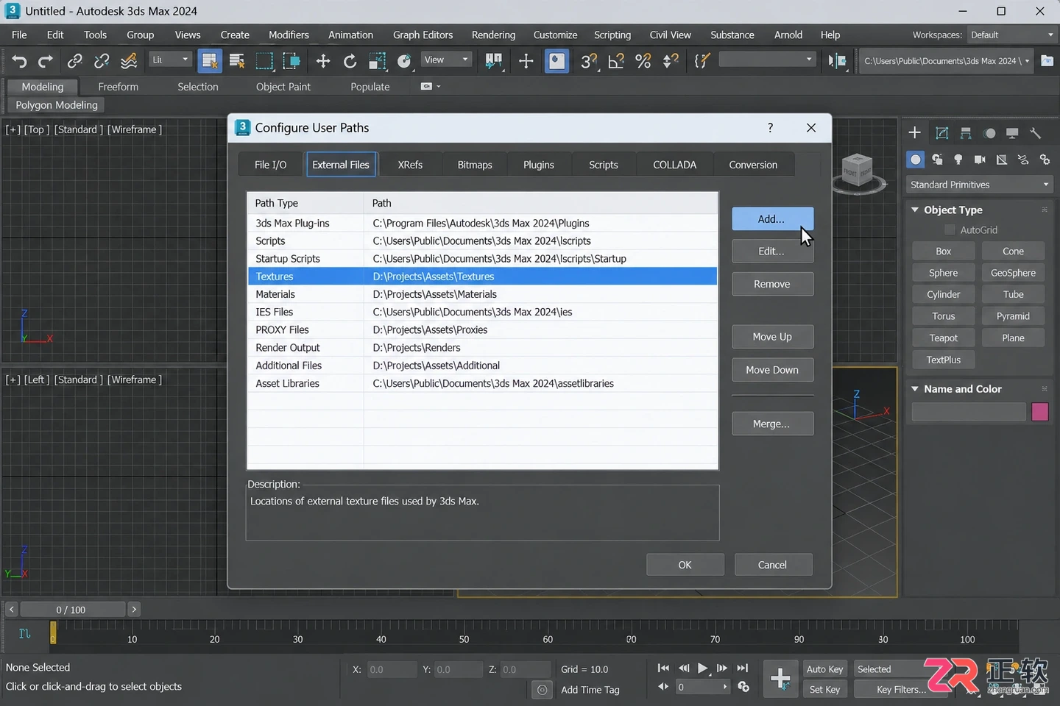Open the Motion tab in the command panel

(x=990, y=133)
